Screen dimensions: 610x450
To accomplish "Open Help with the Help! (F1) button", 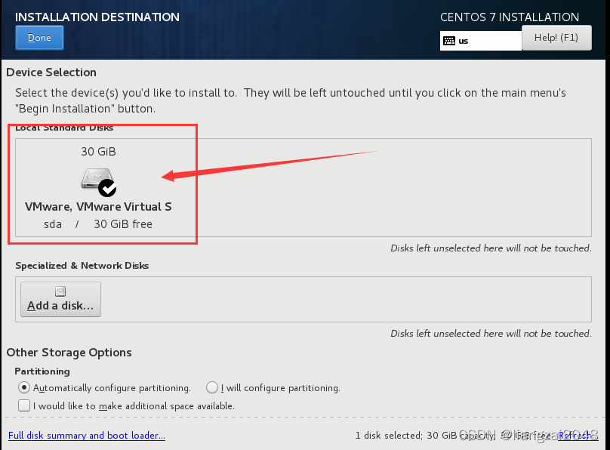I will click(x=556, y=38).
